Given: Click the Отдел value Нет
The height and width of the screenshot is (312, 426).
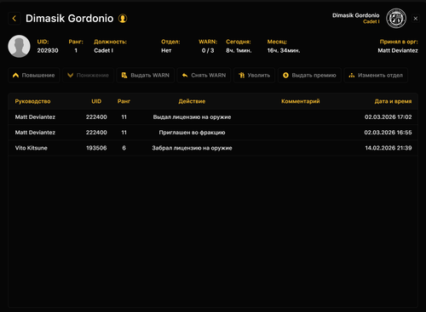Looking at the screenshot, I should point(166,51).
